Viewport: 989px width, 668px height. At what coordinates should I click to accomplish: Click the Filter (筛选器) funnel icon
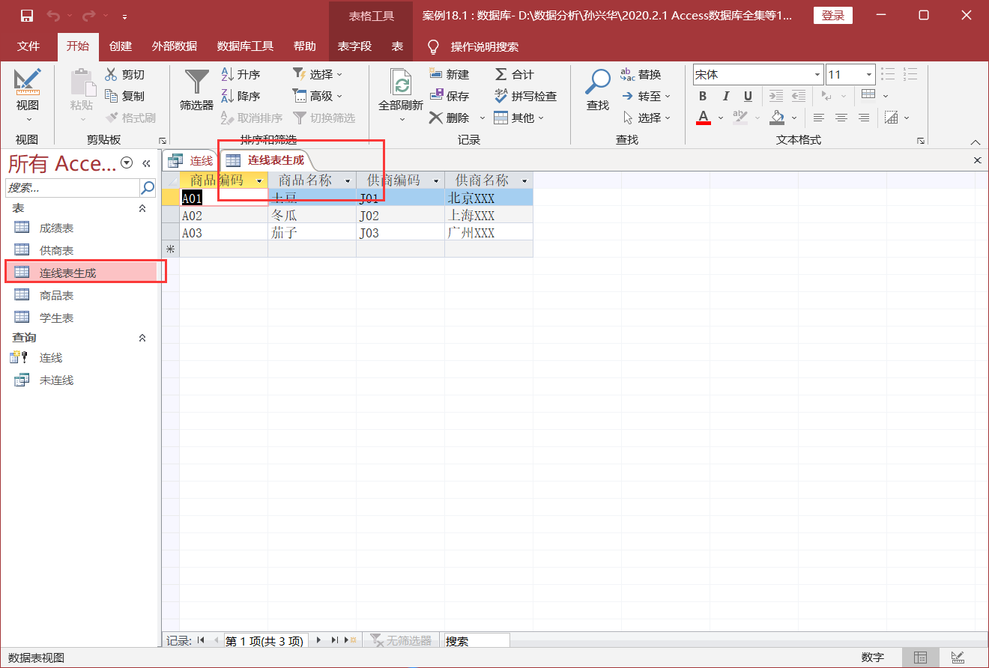pos(197,90)
